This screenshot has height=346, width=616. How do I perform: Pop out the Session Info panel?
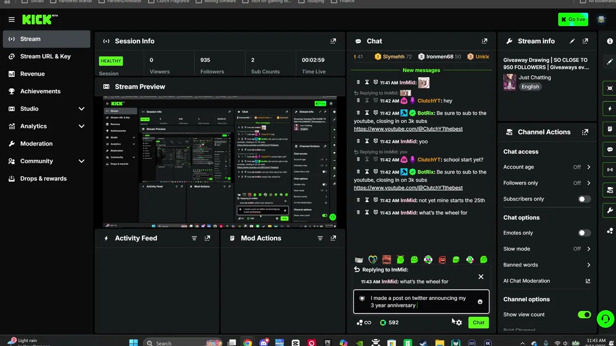point(333,41)
